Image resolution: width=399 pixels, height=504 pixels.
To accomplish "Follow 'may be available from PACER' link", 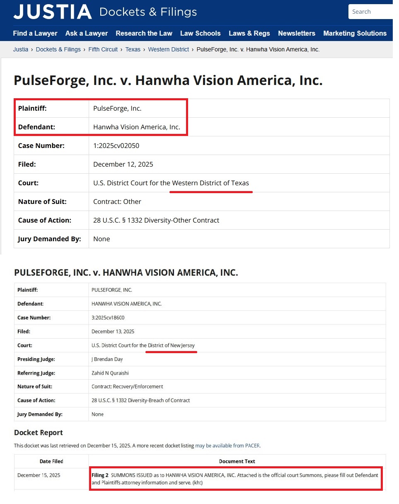I will pos(227,446).
